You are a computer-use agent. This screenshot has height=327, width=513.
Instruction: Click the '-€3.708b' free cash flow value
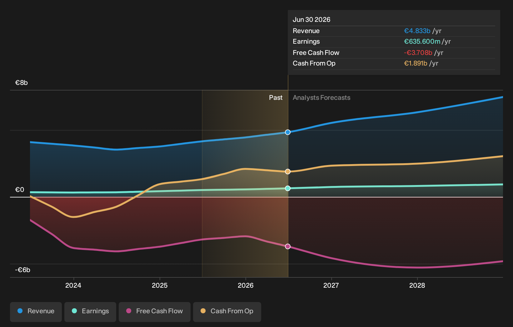click(x=418, y=53)
